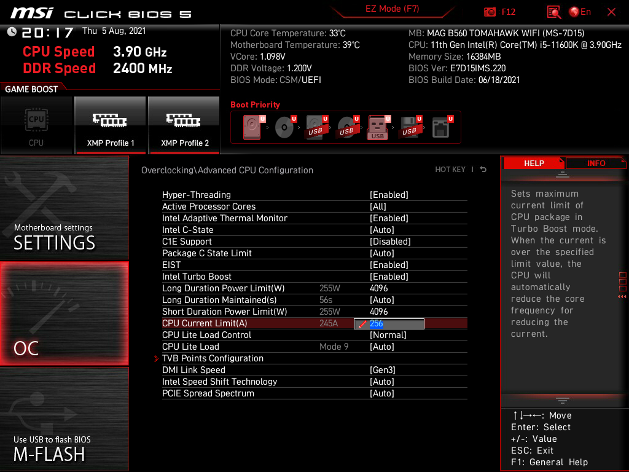Change Active Processor Cores [All] option
Screen dimensions: 629x472
pyautogui.click(x=378, y=206)
